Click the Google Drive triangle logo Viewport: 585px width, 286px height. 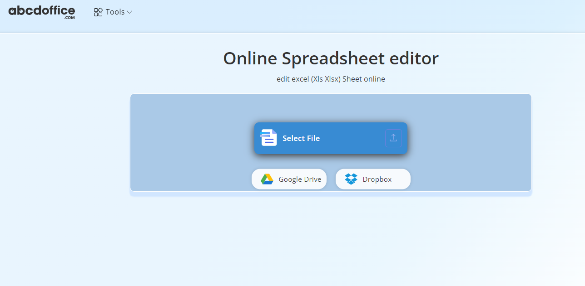[267, 179]
